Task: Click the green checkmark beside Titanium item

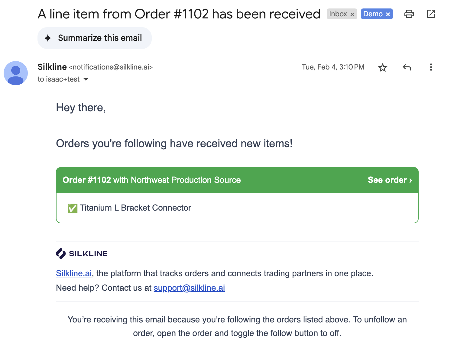Action: (x=73, y=208)
